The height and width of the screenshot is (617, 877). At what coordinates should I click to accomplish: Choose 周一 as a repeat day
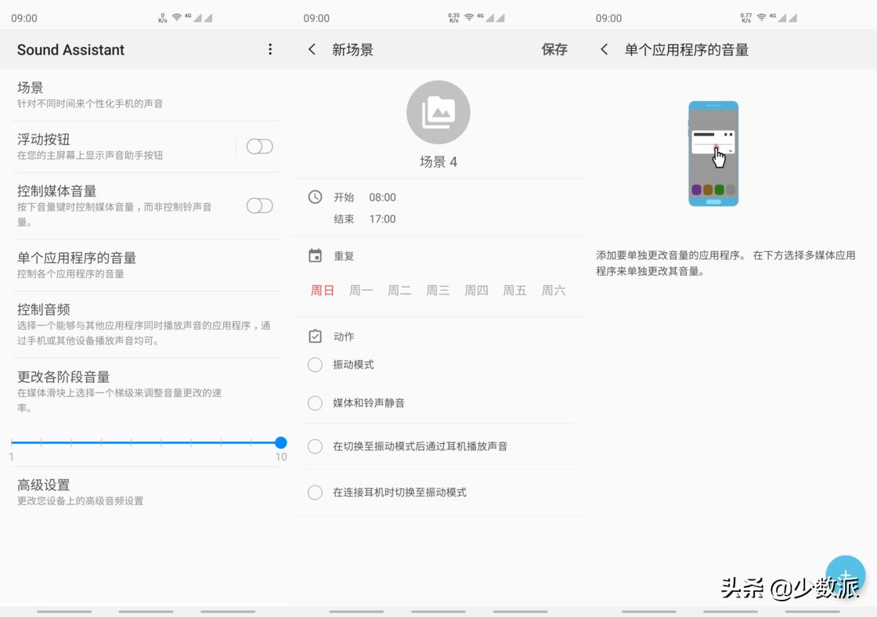coord(360,289)
